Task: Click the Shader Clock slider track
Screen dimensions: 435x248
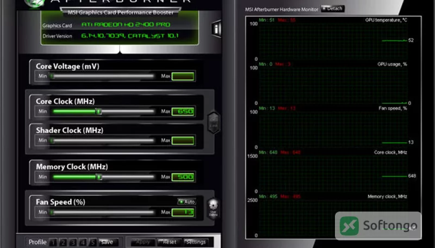Action: pyautogui.click(x=102, y=140)
